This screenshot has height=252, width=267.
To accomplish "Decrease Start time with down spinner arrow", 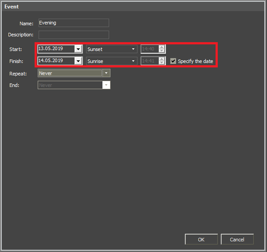I will (162, 51).
